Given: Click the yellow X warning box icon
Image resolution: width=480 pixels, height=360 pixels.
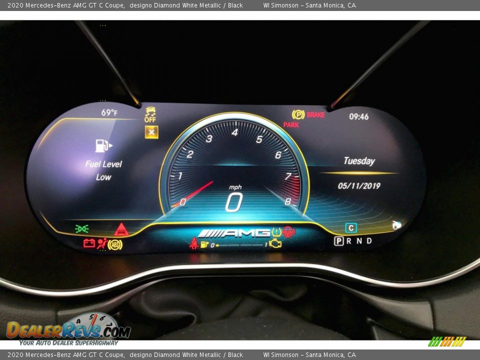Looking at the screenshot, I should [151, 132].
